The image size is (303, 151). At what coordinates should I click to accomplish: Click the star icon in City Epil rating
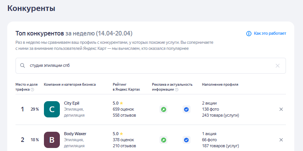click(121, 103)
